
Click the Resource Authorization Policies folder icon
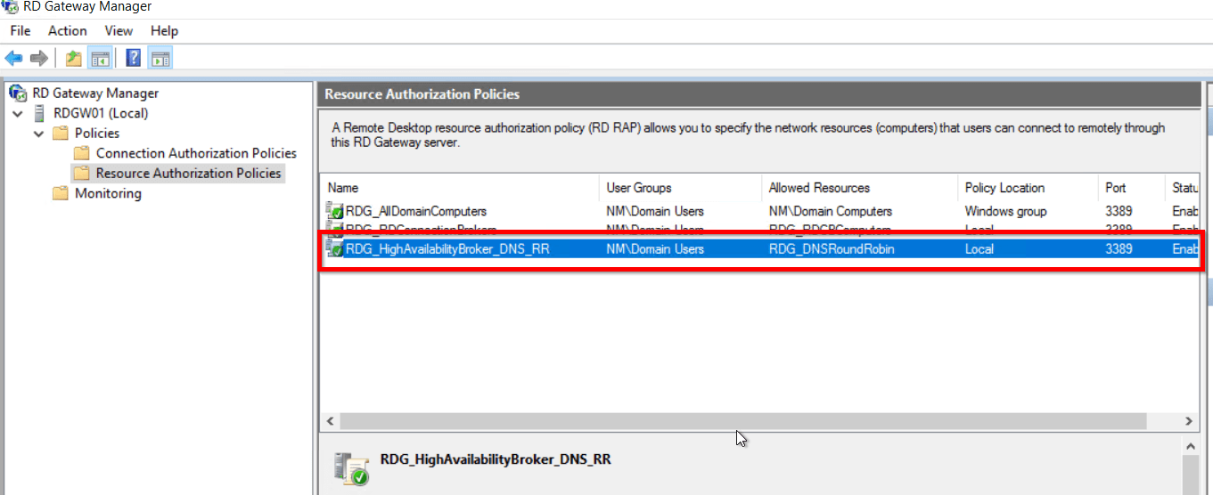(81, 174)
